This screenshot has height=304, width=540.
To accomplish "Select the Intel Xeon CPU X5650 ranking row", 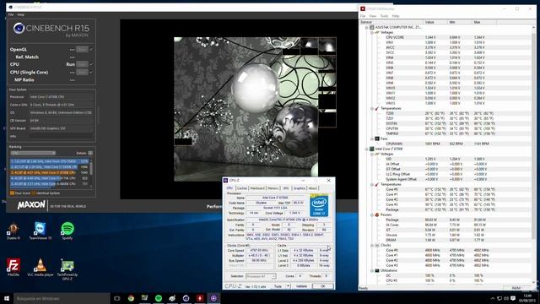I will point(49,161).
